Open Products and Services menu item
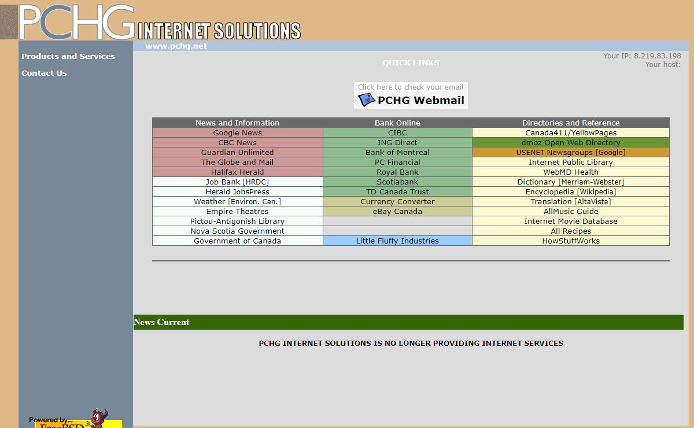This screenshot has height=428, width=694. (68, 56)
